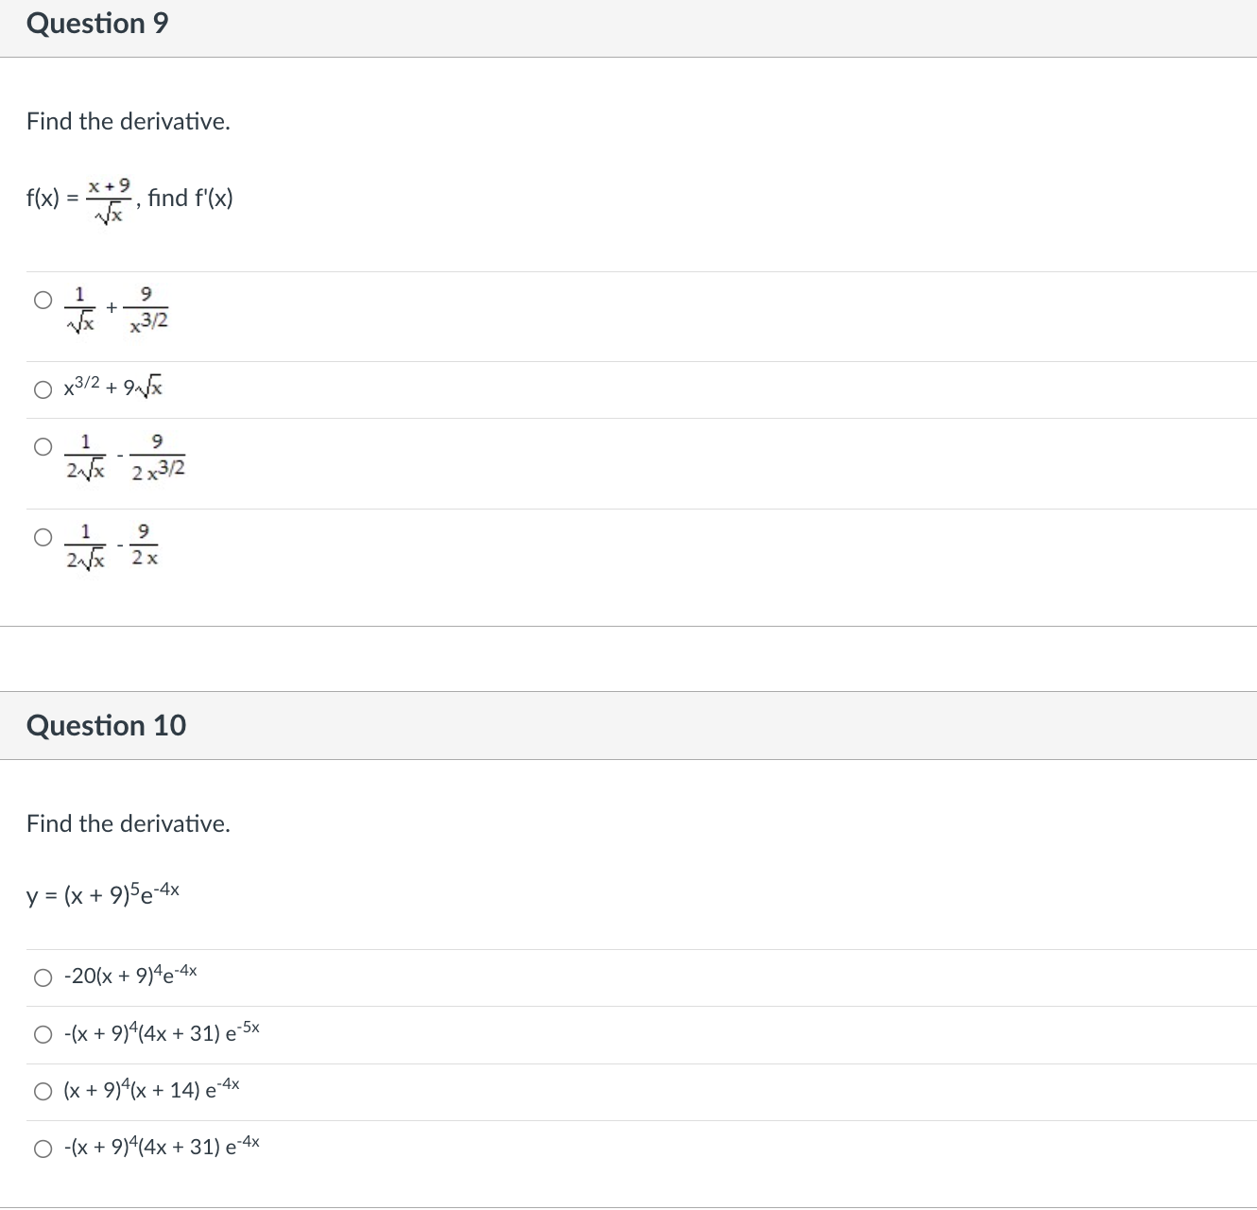1257x1210 pixels.
Task: Select the first answer choice for Question 9
Action: coord(43,301)
